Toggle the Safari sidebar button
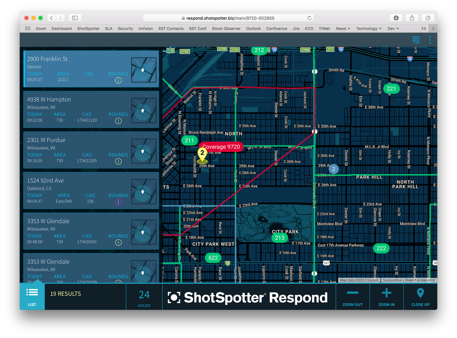This screenshot has width=457, height=338. (75, 18)
